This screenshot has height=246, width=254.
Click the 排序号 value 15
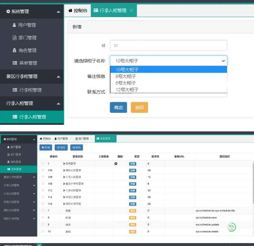(149, 177)
